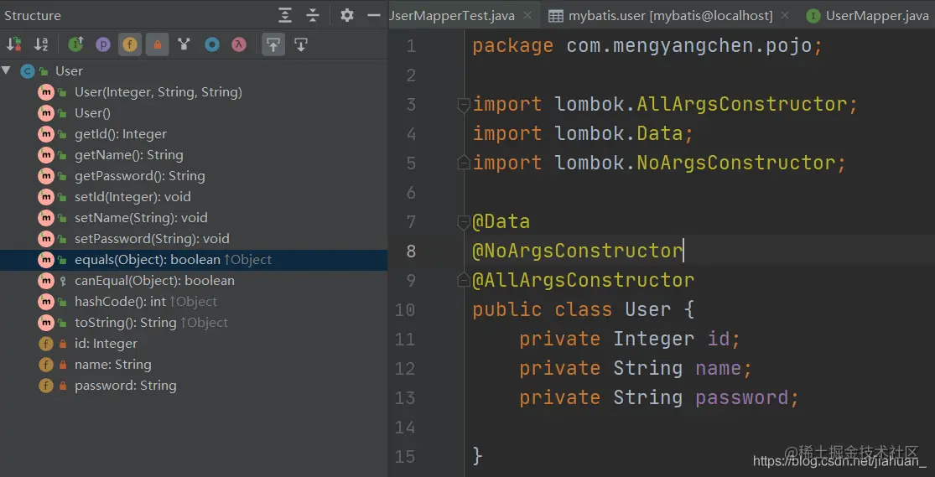Viewport: 935px width, 477px height.
Task: Click fold marker at line 9
Action: click(464, 279)
